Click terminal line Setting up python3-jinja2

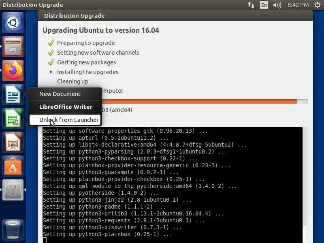(x=117, y=200)
